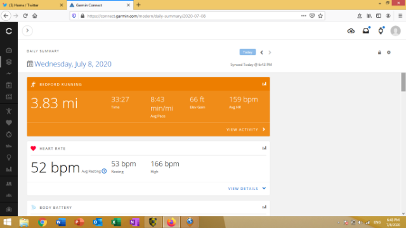Screen dimensions: 406x228
Task: Click the Bedford Running chart icon
Action: tap(264, 84)
